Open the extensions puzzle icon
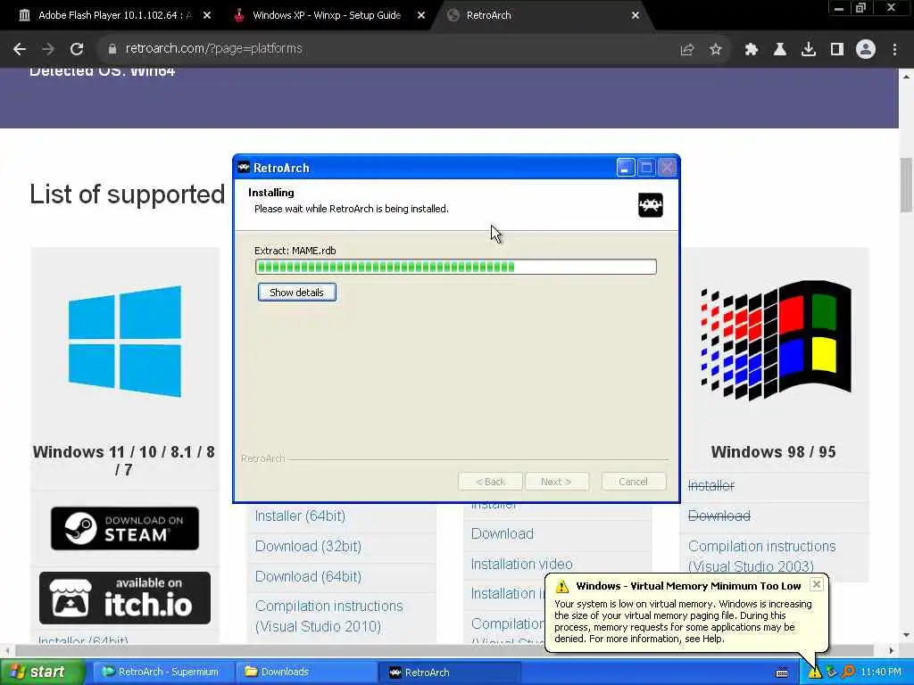 pos(752,50)
